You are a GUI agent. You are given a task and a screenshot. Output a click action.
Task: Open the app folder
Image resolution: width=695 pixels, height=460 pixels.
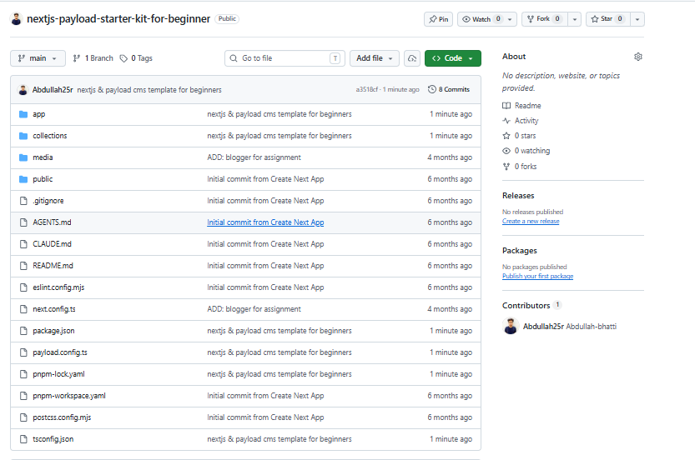[39, 114]
